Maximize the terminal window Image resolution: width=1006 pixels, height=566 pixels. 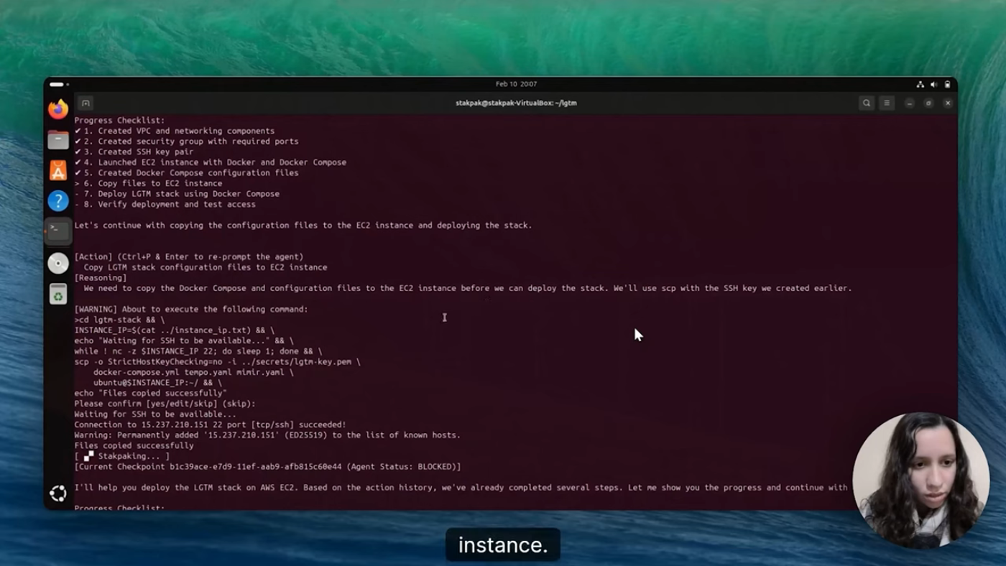(x=928, y=103)
